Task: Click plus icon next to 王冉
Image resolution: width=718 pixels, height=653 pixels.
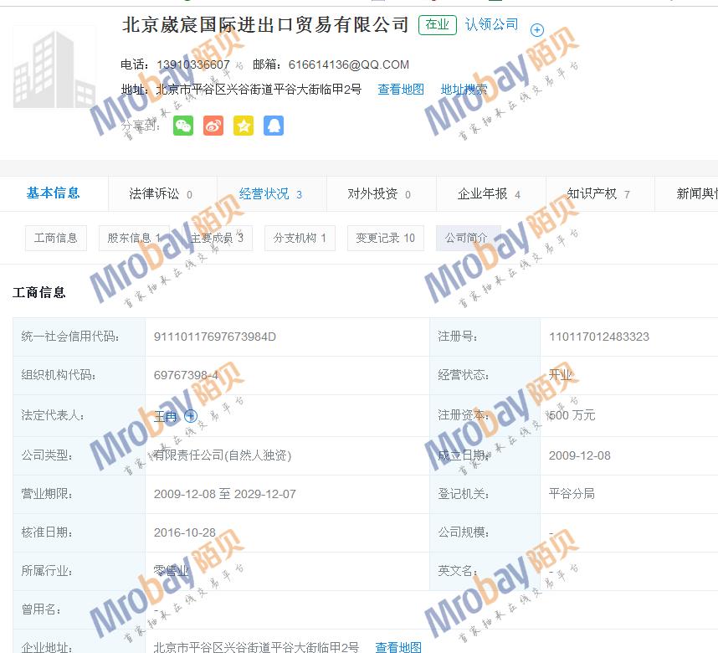Action: 191,415
